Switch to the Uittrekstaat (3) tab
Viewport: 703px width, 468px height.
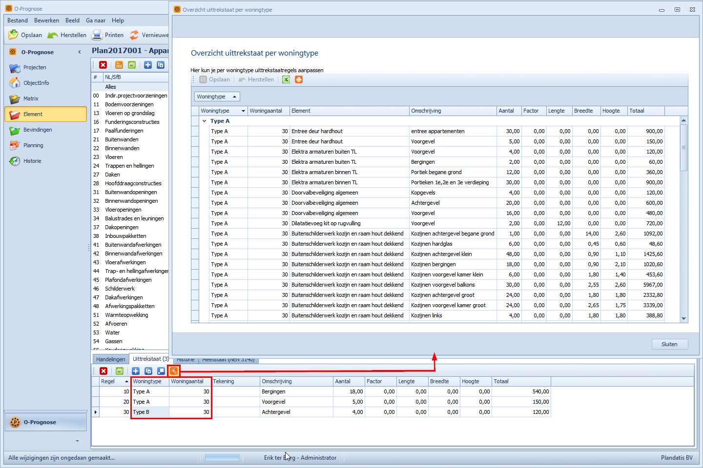tap(151, 359)
